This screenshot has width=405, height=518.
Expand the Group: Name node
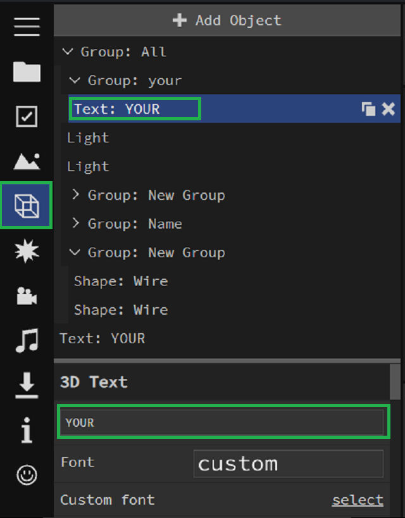coord(75,224)
